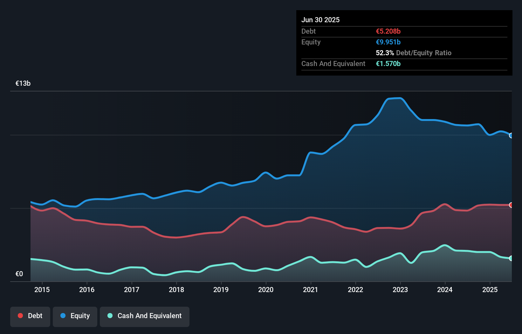Click the Cash line endpoint marker

[511, 258]
